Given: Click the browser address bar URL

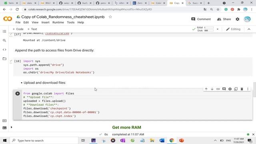Looking at the screenshot, I should (x=90, y=10).
